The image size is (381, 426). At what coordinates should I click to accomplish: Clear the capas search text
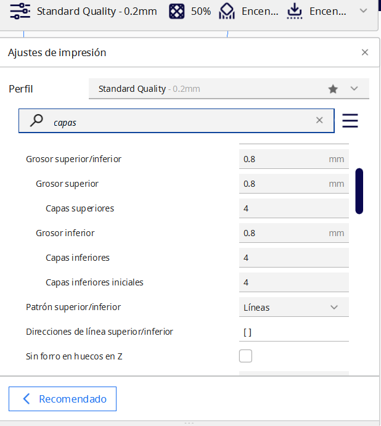[319, 121]
